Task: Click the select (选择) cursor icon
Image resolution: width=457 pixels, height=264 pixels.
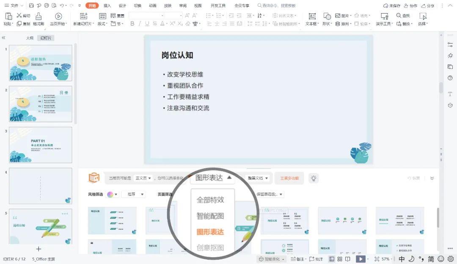Action: 423,16
